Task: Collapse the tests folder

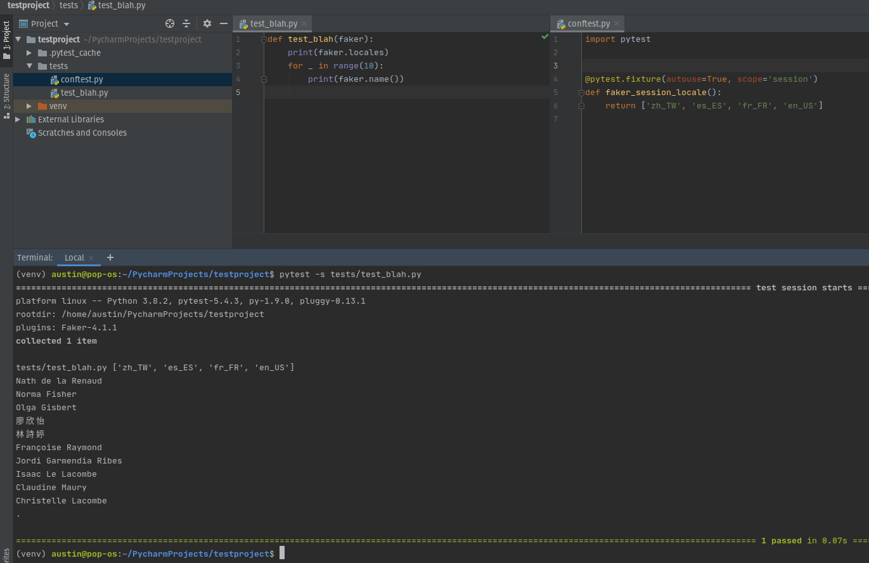Action: (29, 66)
